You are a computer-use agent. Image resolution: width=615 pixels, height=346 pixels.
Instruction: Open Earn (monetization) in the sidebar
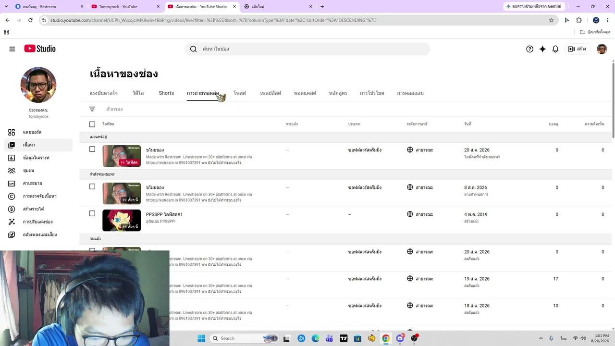click(38, 209)
